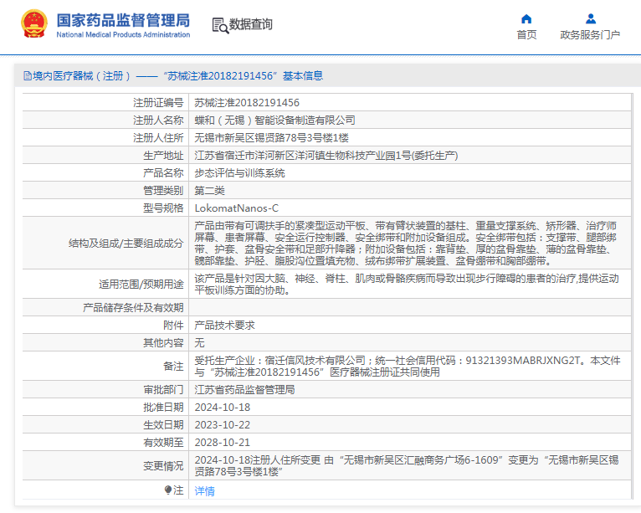
Task: Select model LokomatNanos-C value
Action: click(236, 208)
